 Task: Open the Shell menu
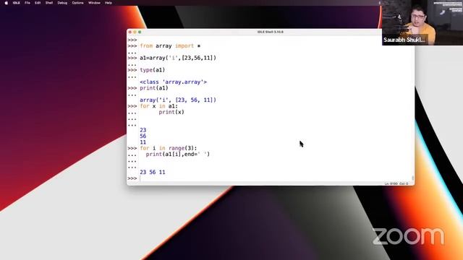(49, 3)
